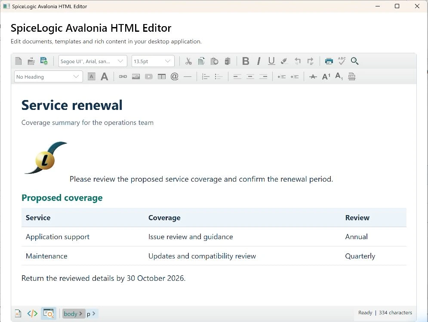Open find with the magnifier icon
The width and height of the screenshot is (428, 322).
coord(354,61)
